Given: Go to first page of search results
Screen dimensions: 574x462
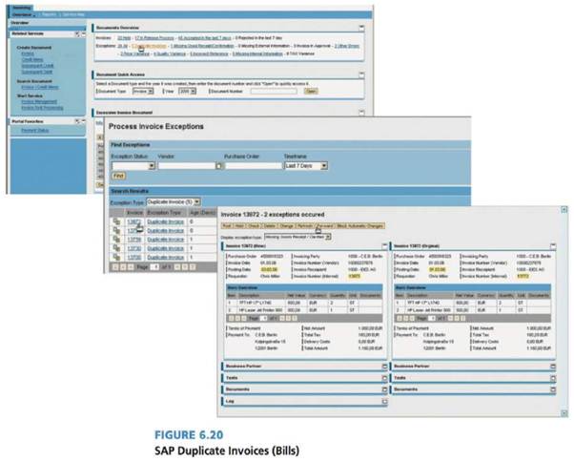Looking at the screenshot, I should [115, 268].
